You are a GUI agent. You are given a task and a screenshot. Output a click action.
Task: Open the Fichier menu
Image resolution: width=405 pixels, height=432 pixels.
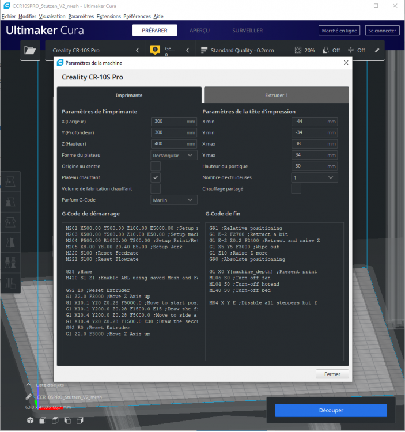[9, 16]
